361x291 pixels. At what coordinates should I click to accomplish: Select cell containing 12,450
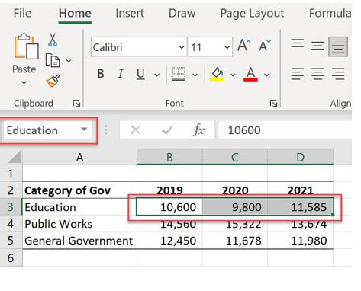point(169,241)
